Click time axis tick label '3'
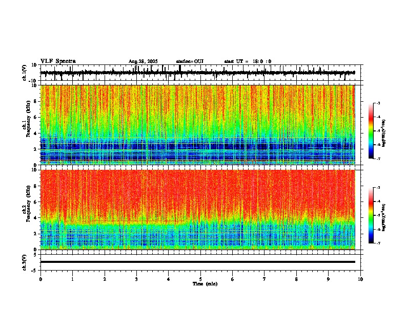 [x=136, y=279]
